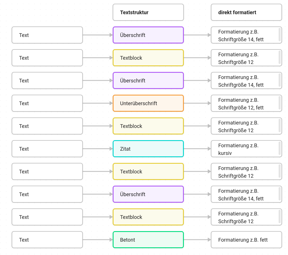
Task: Click the Text box linked to Betont
Action: point(47,240)
